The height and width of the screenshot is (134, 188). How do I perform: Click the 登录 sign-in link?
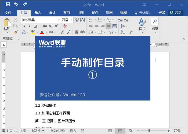(162, 13)
